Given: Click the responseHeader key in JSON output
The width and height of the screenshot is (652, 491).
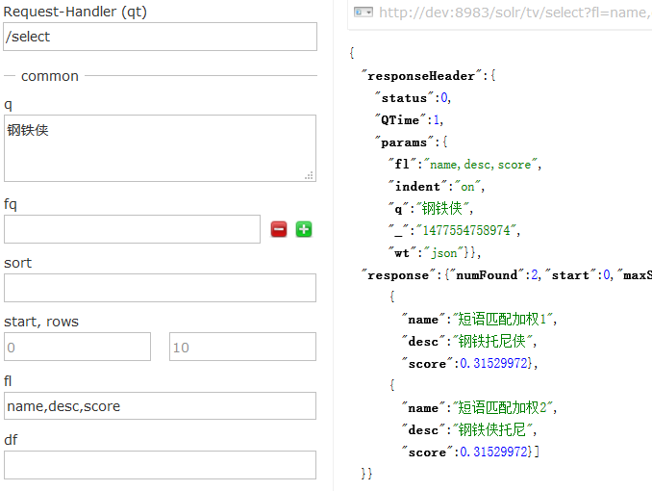Looking at the screenshot, I should click(421, 76).
